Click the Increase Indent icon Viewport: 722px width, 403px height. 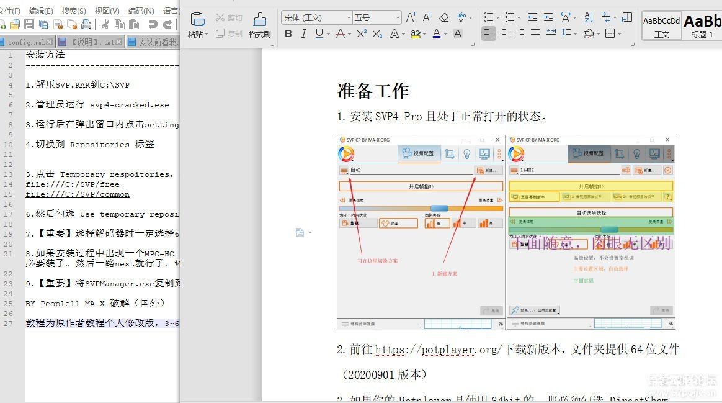pos(548,17)
